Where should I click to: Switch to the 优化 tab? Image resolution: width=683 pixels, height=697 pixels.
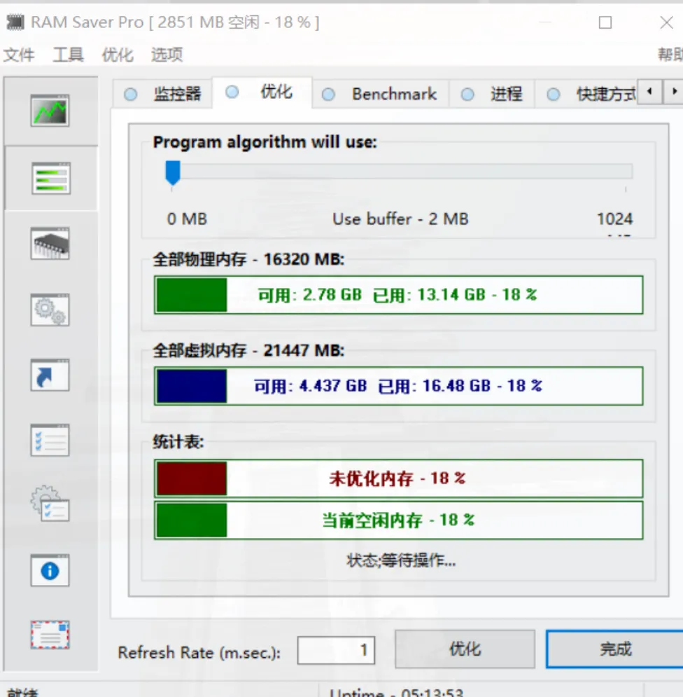click(262, 92)
